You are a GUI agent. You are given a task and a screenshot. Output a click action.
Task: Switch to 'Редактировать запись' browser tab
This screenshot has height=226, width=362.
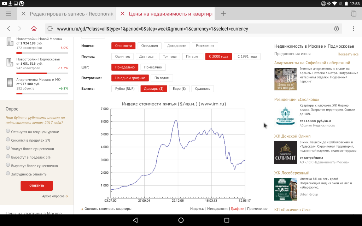pyautogui.click(x=71, y=14)
